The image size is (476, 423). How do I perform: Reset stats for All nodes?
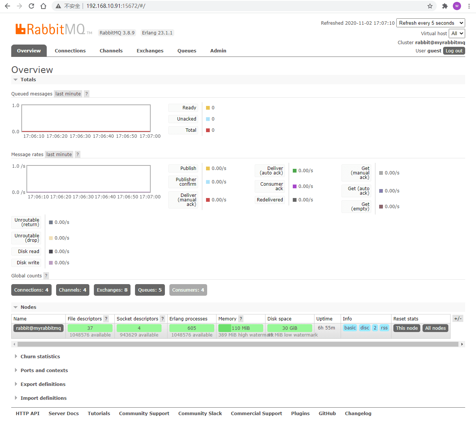click(436, 328)
